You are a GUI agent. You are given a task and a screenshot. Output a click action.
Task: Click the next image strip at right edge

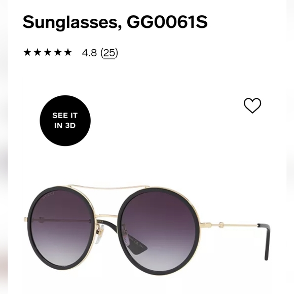pyautogui.click(x=290, y=147)
